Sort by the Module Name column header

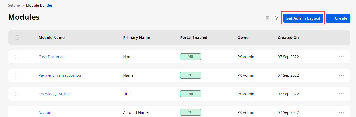coord(51,38)
